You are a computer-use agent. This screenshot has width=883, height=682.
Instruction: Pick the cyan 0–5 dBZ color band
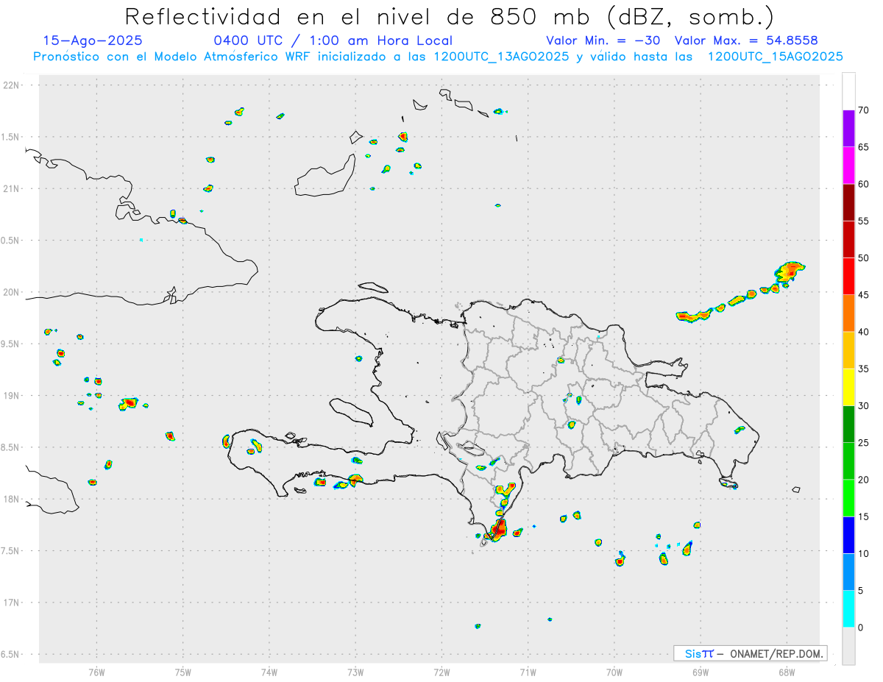point(848,609)
